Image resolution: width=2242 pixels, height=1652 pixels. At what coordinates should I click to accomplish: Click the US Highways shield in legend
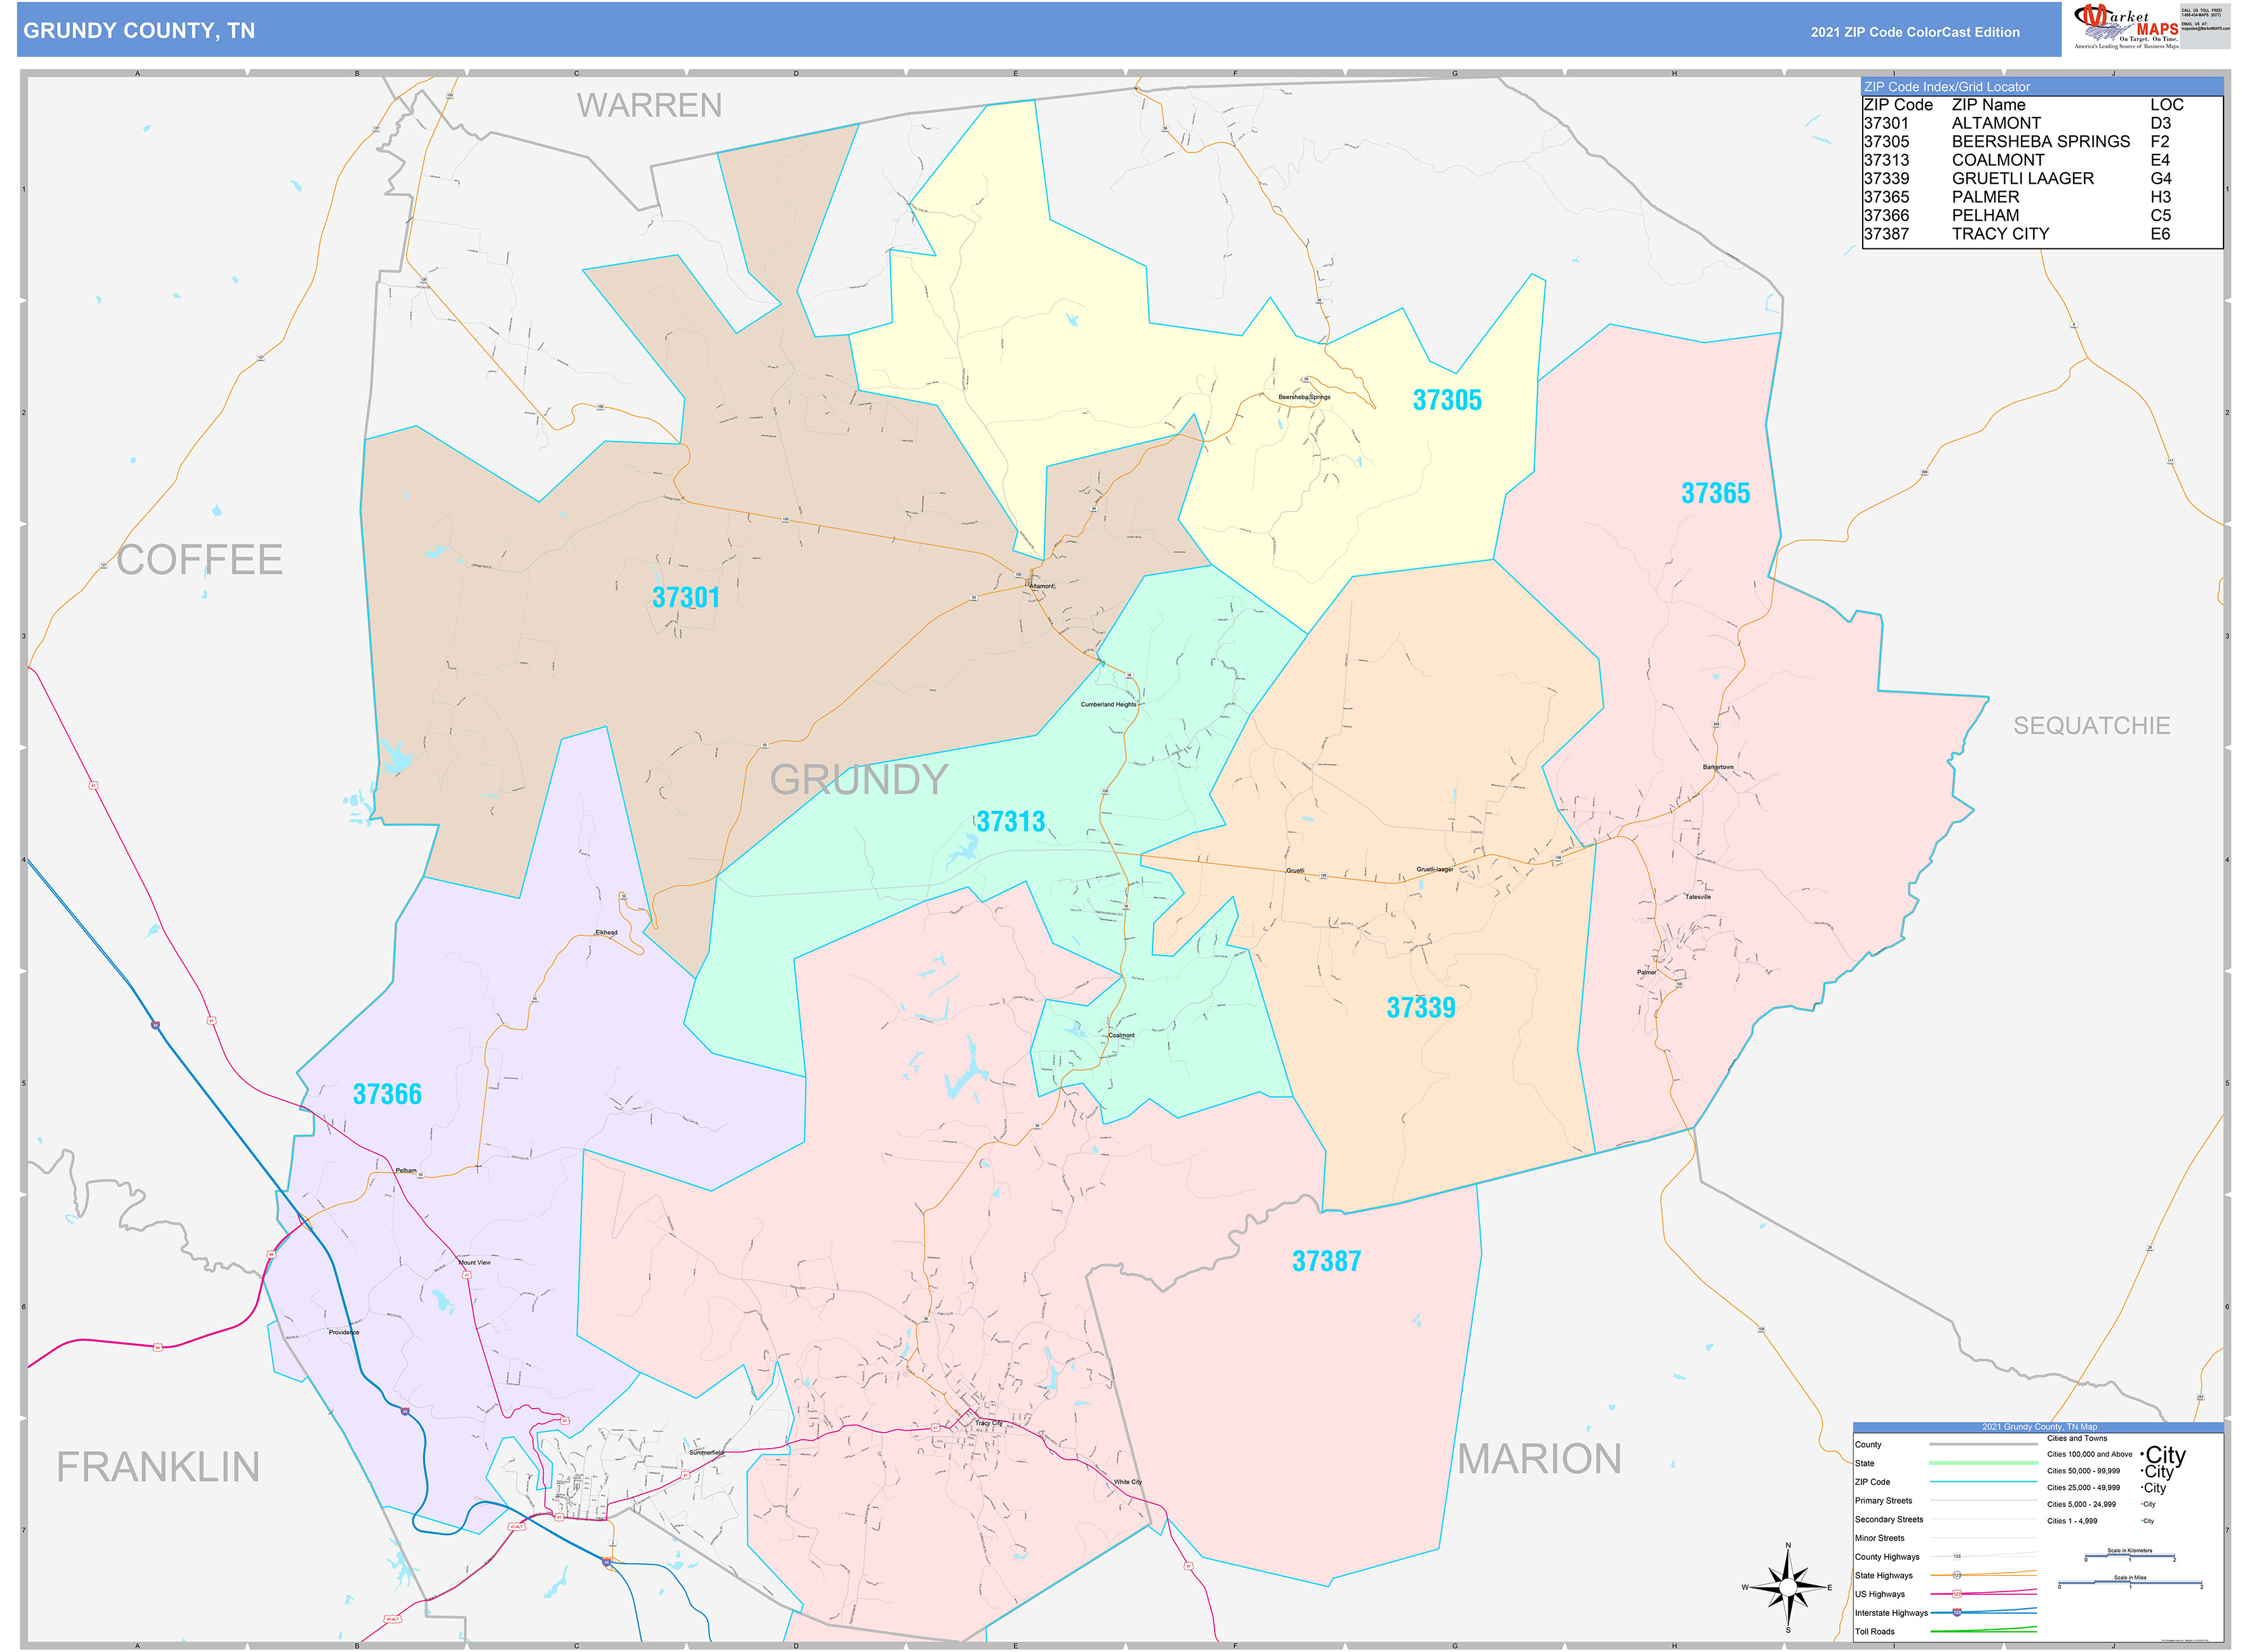pyautogui.click(x=1957, y=1593)
